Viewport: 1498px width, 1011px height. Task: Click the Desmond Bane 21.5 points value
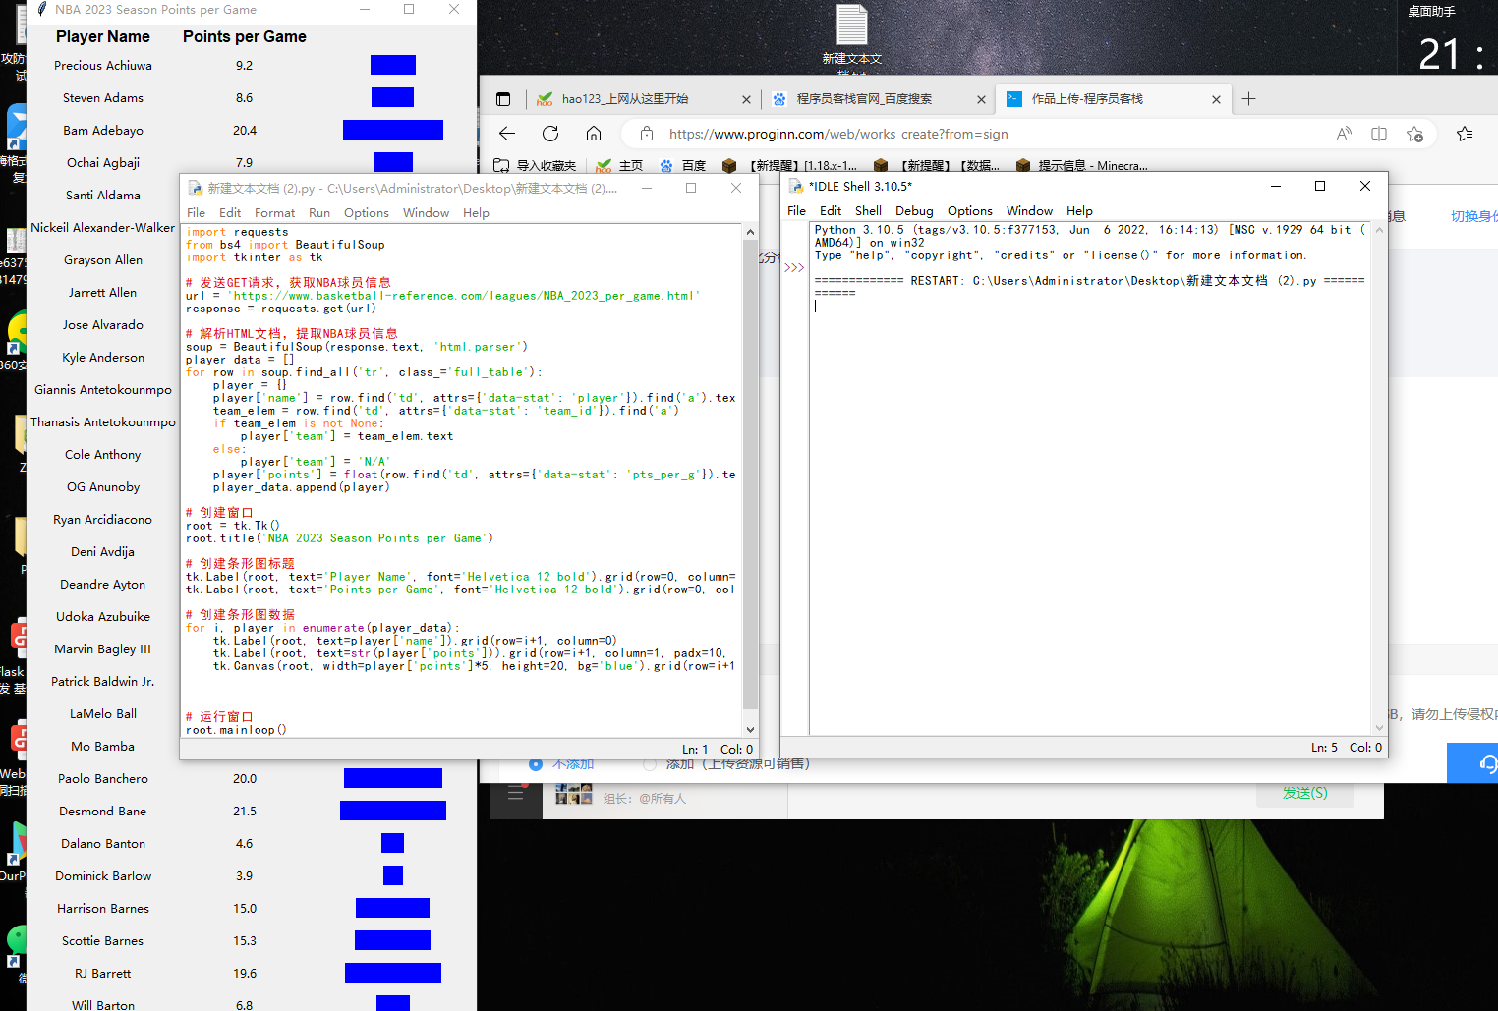point(245,812)
